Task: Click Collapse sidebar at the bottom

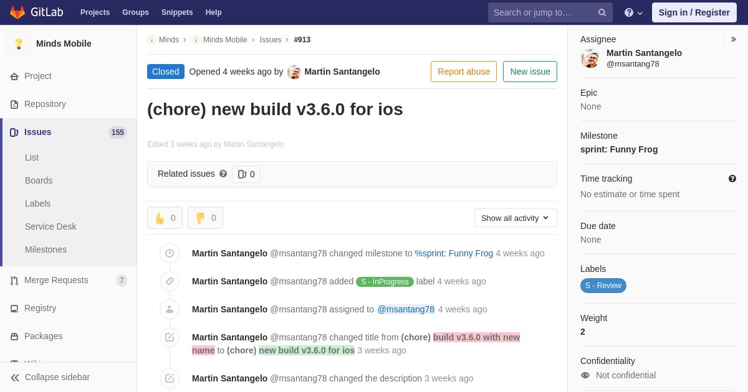Action: [69, 377]
